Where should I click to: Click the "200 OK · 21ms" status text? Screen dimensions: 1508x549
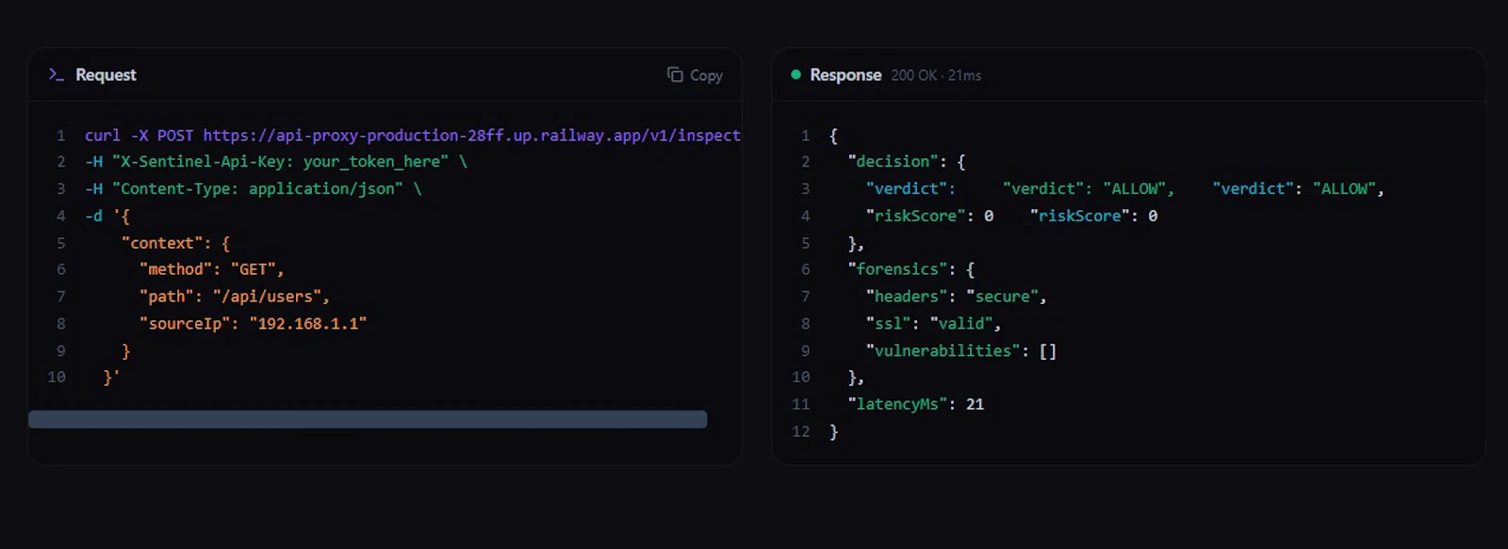point(936,75)
